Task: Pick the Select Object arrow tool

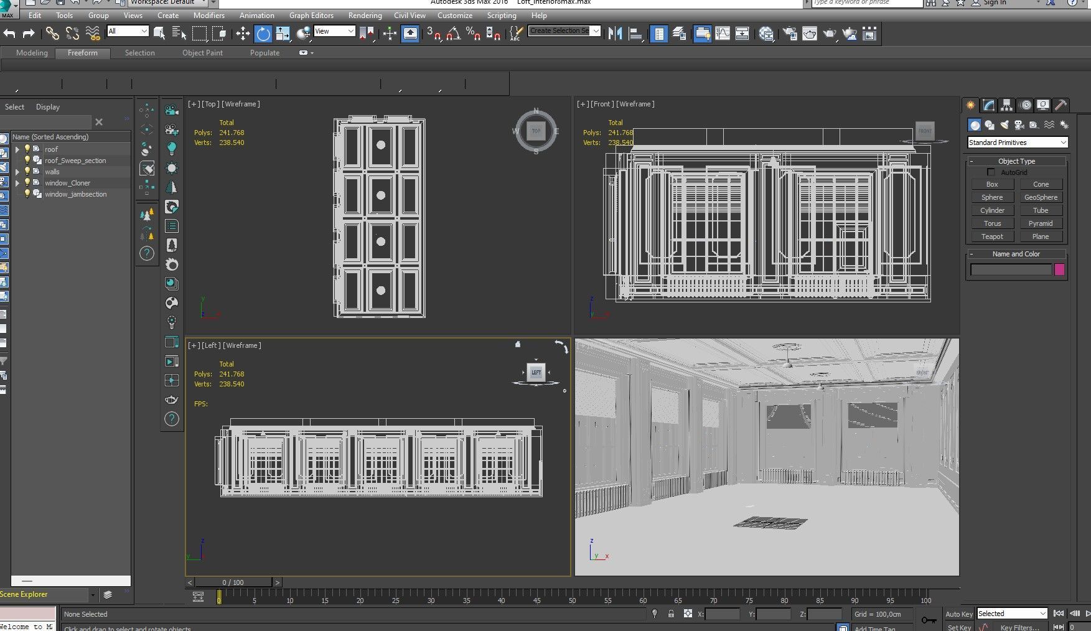Action: pyautogui.click(x=159, y=34)
